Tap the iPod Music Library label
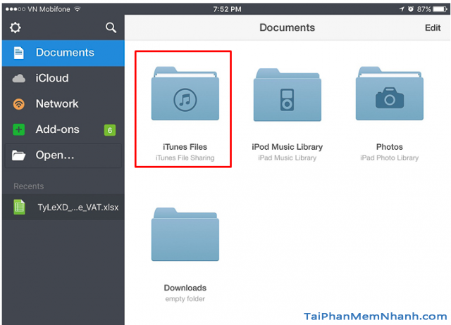The width and height of the screenshot is (451, 325). click(287, 147)
